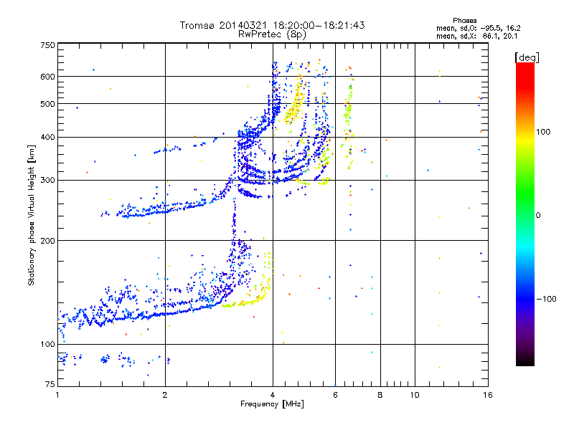The width and height of the screenshot is (574, 430).
Task: Click the "Phases" header label
Action: [x=464, y=21]
